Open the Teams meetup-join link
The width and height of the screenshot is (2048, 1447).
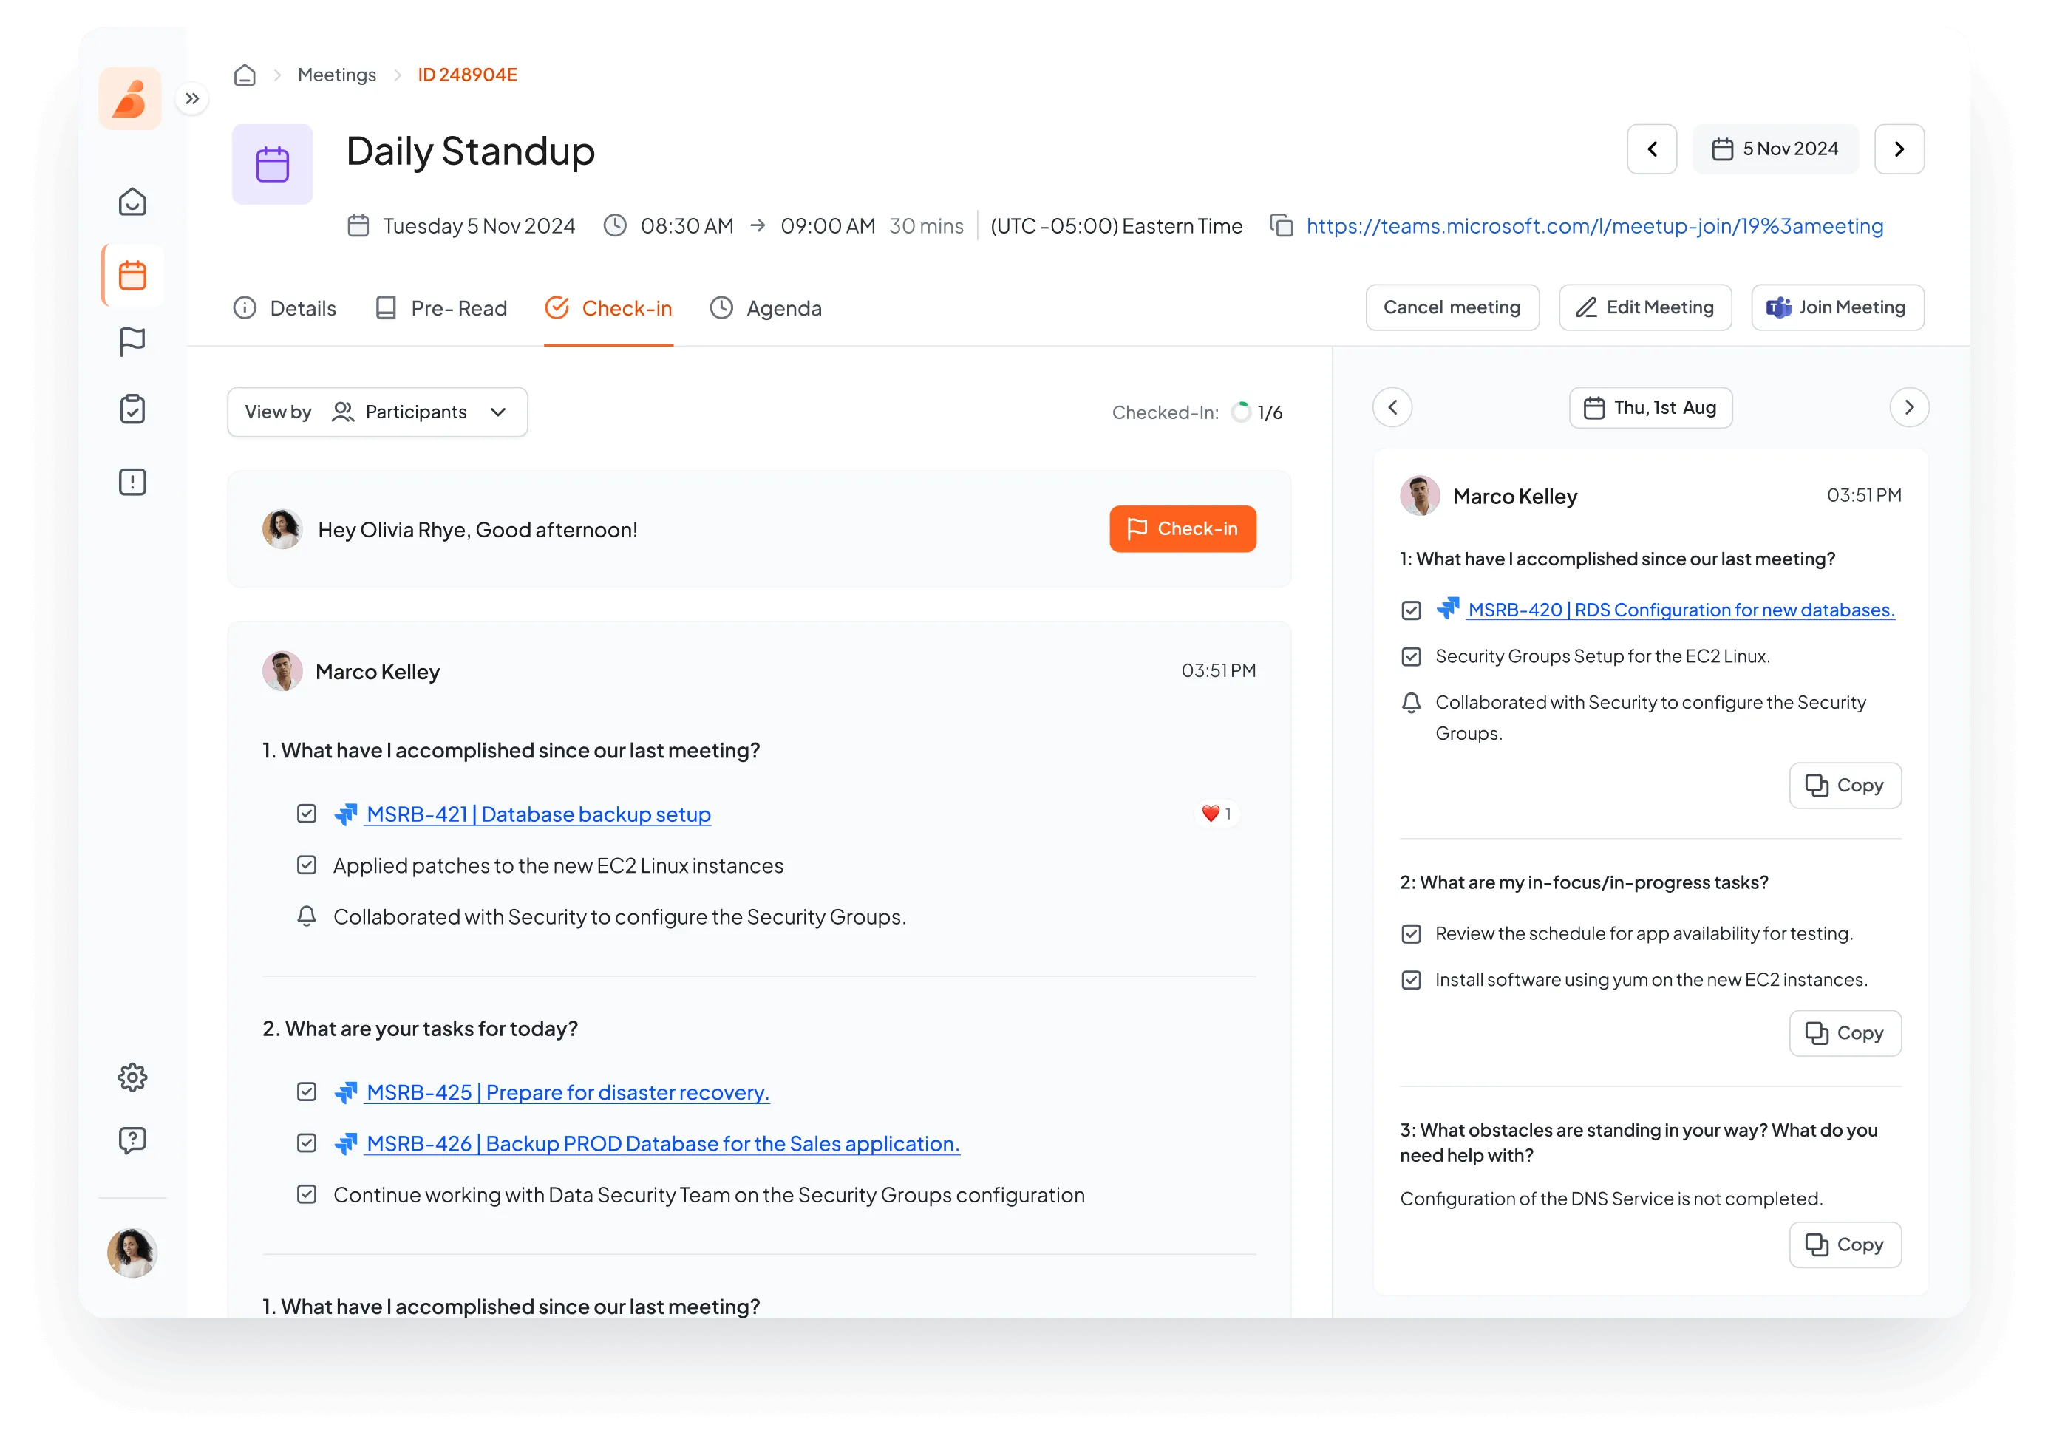point(1595,225)
